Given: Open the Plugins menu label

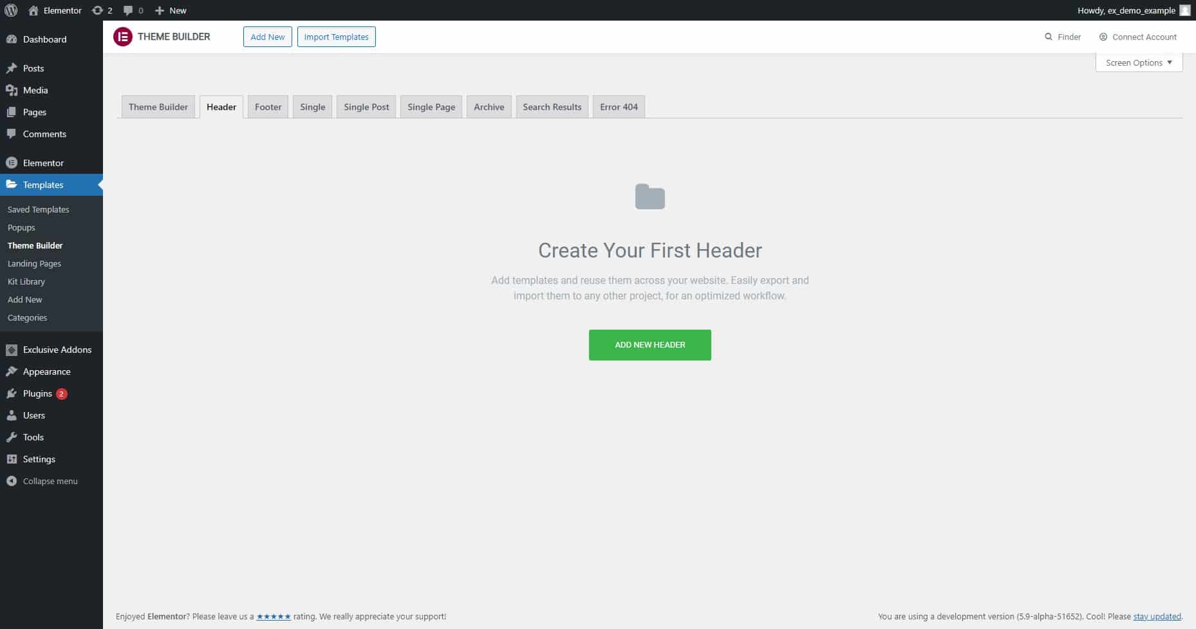Looking at the screenshot, I should [37, 393].
